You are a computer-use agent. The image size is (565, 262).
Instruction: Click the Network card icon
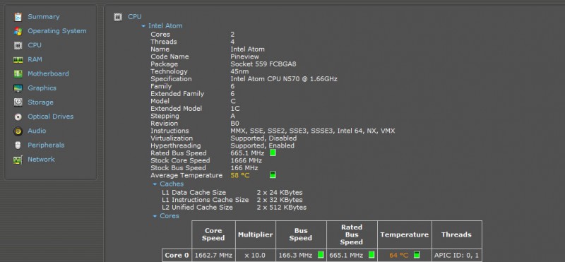[x=18, y=160]
